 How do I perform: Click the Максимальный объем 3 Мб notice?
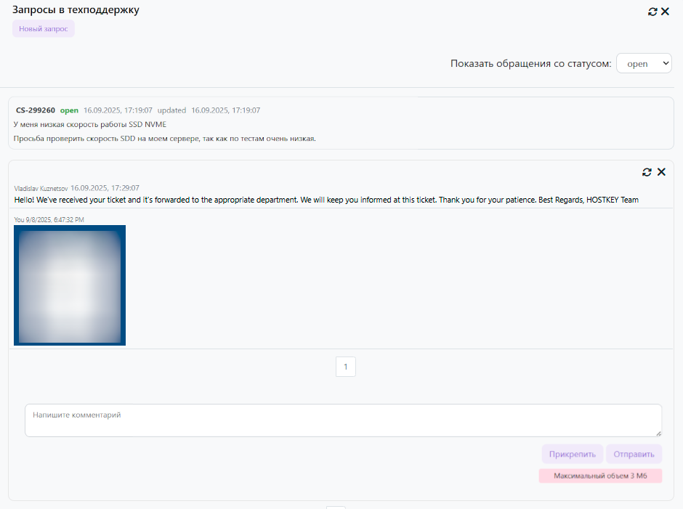[x=600, y=476]
